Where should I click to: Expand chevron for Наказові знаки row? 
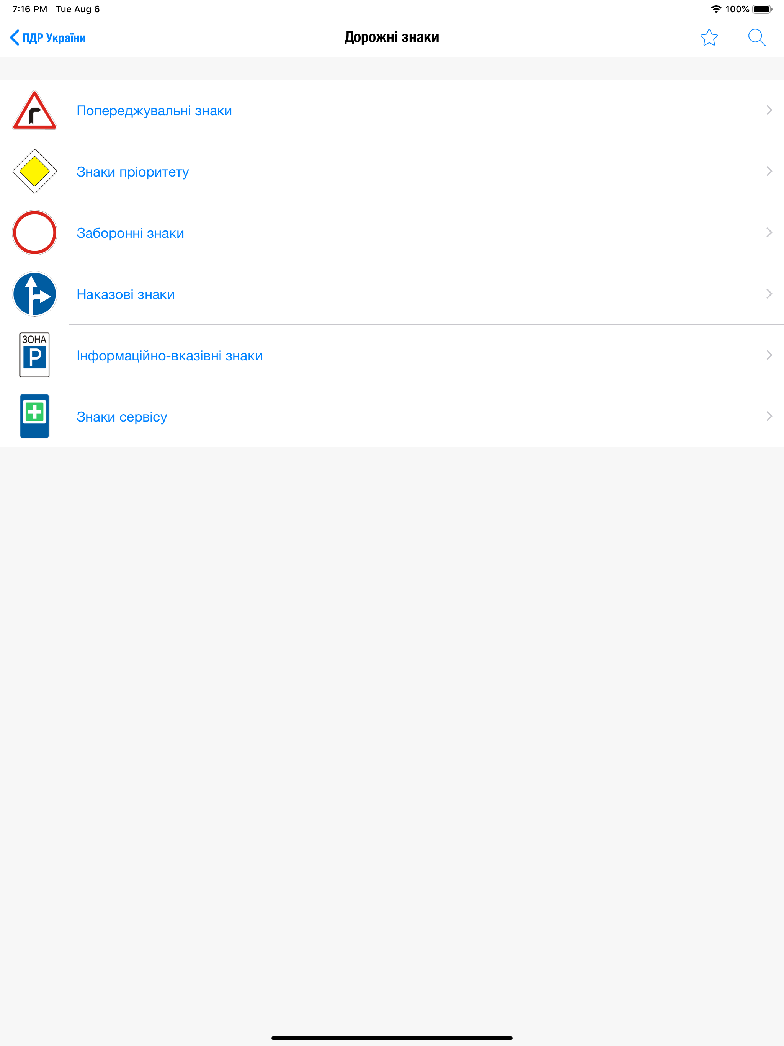[769, 294]
